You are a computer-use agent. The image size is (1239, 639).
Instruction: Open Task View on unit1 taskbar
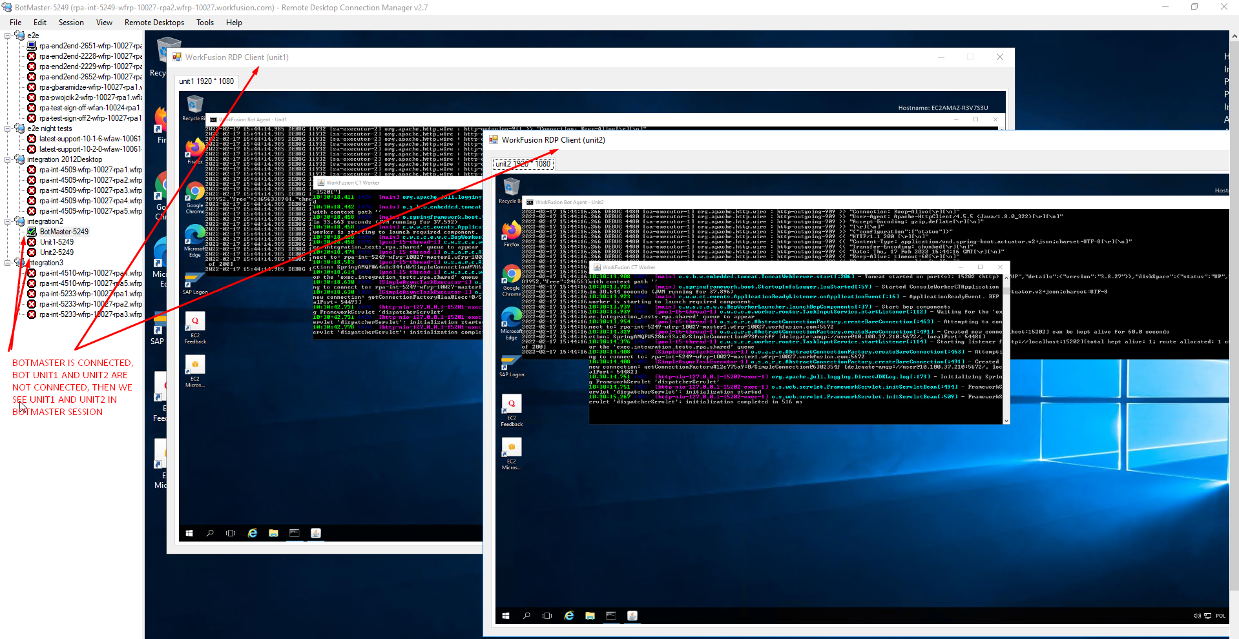[x=231, y=533]
